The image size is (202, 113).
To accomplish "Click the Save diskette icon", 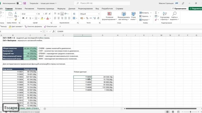I will pos(25,3).
